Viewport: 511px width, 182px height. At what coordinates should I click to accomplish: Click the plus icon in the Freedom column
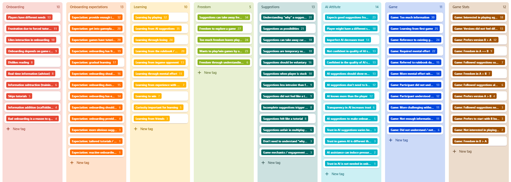(199, 73)
